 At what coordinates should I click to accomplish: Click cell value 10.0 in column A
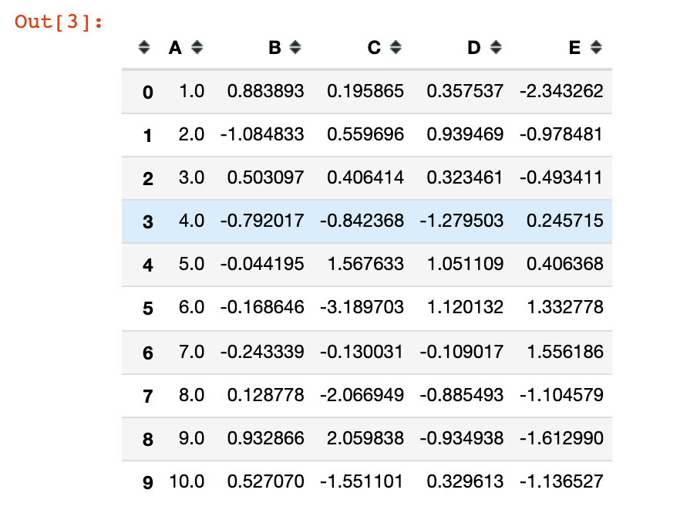(187, 481)
